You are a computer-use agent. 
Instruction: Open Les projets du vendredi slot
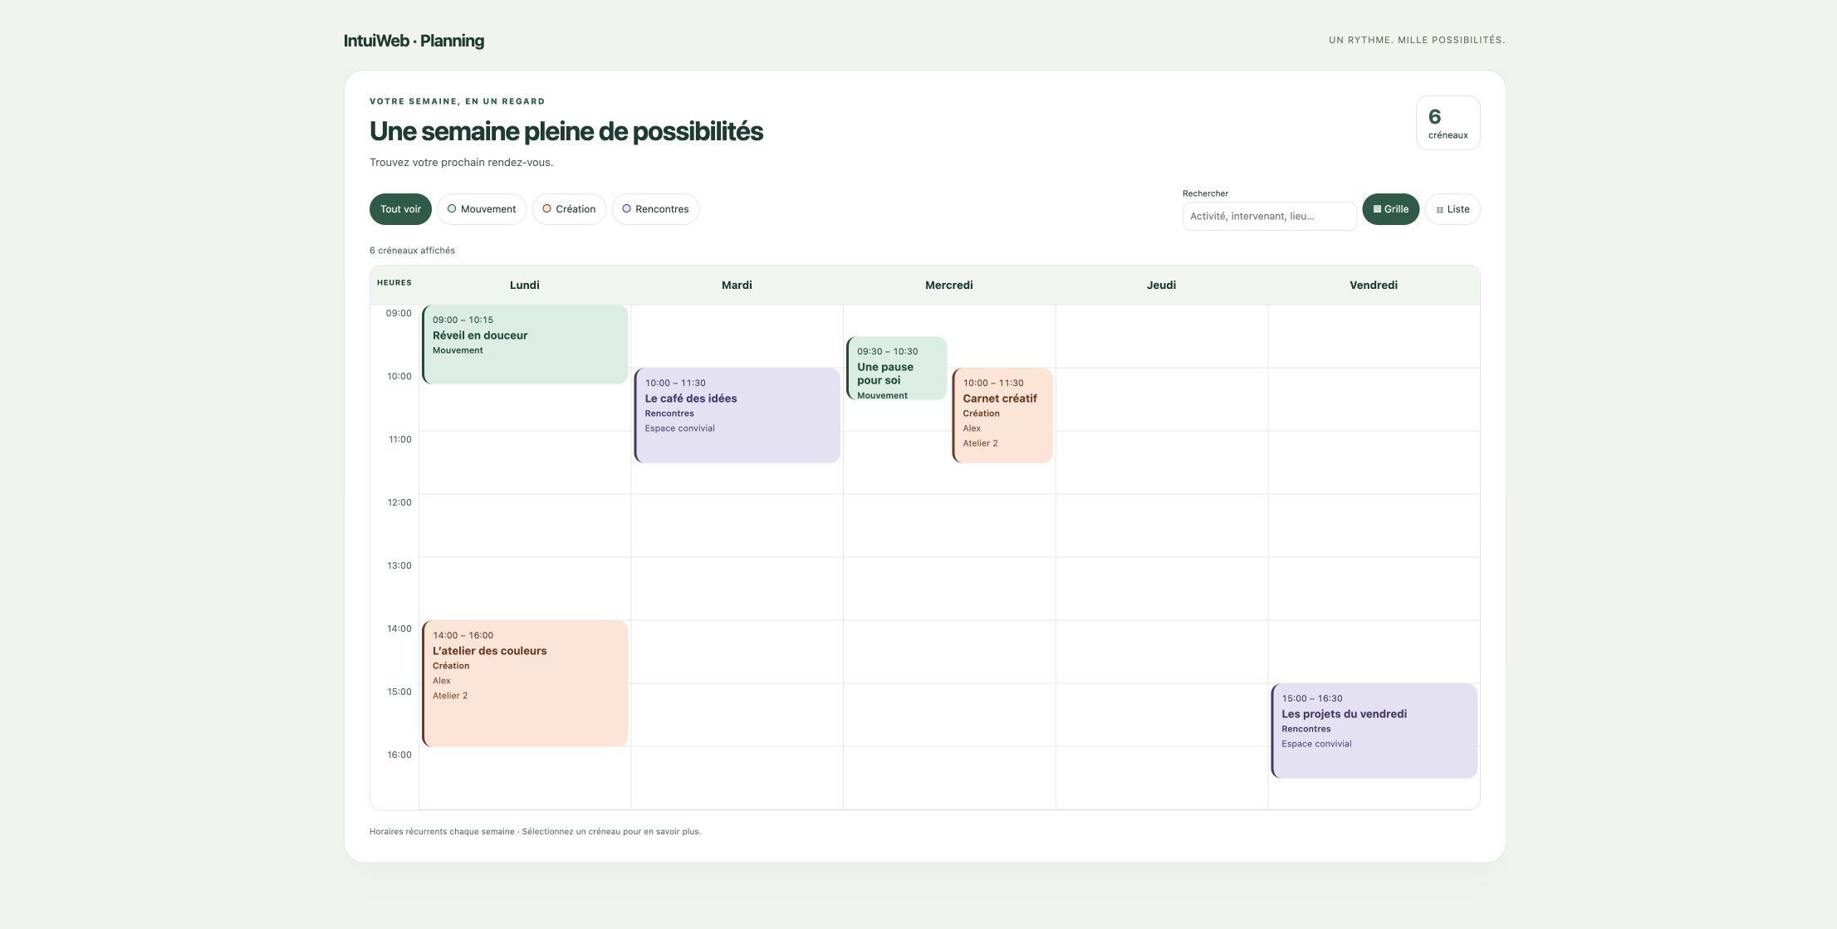click(1374, 731)
